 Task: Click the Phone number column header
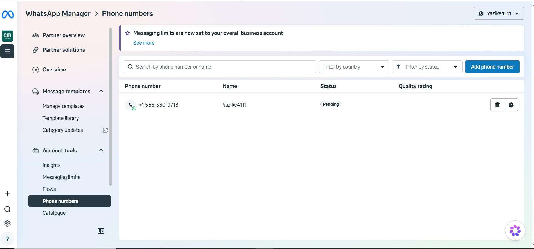[143, 86]
